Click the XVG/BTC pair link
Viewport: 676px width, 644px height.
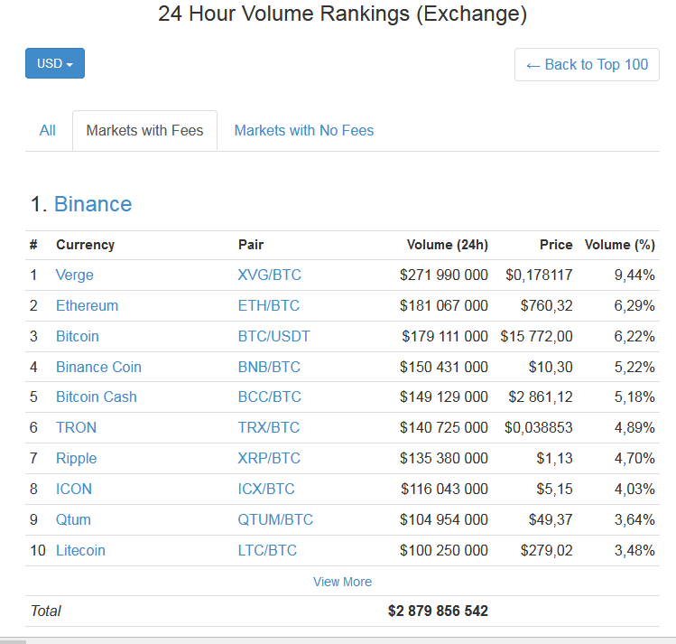pos(268,275)
